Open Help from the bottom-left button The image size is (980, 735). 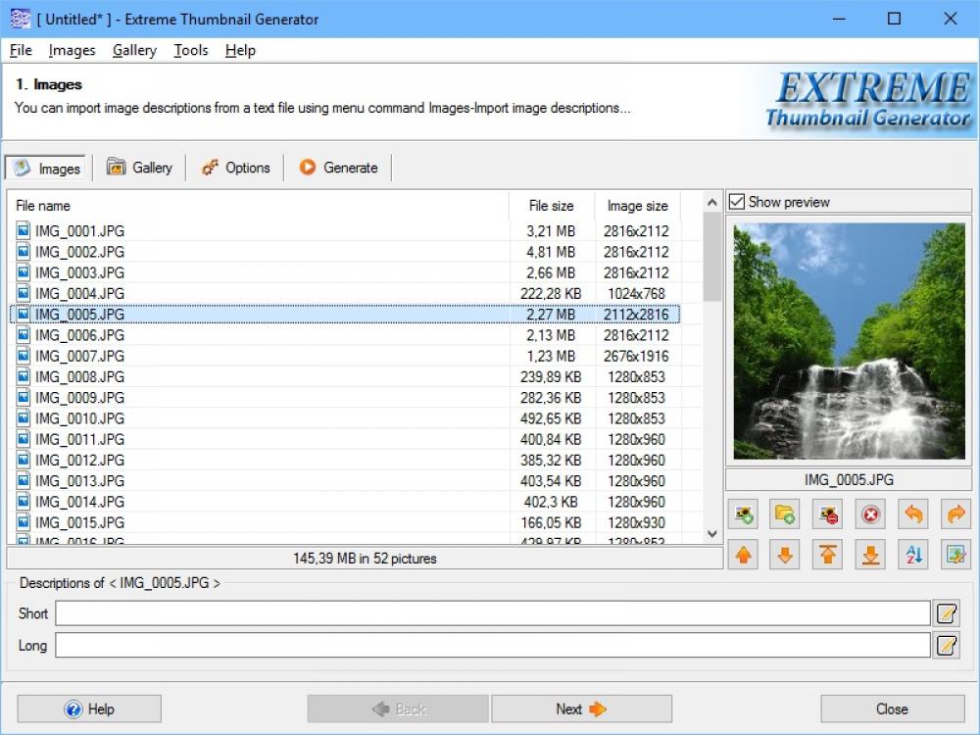87,709
